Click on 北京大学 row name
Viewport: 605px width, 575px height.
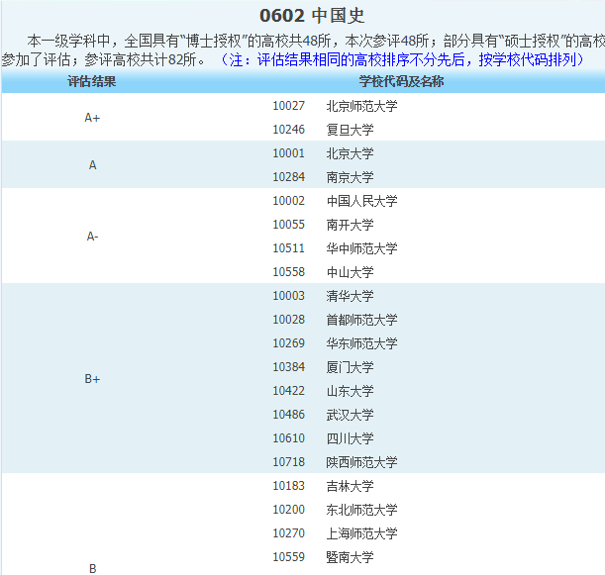pos(350,153)
